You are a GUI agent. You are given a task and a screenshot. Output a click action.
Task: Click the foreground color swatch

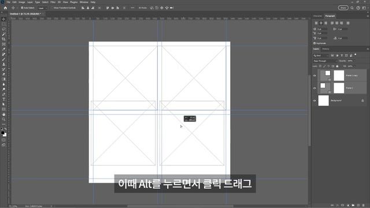pyautogui.click(x=2, y=133)
